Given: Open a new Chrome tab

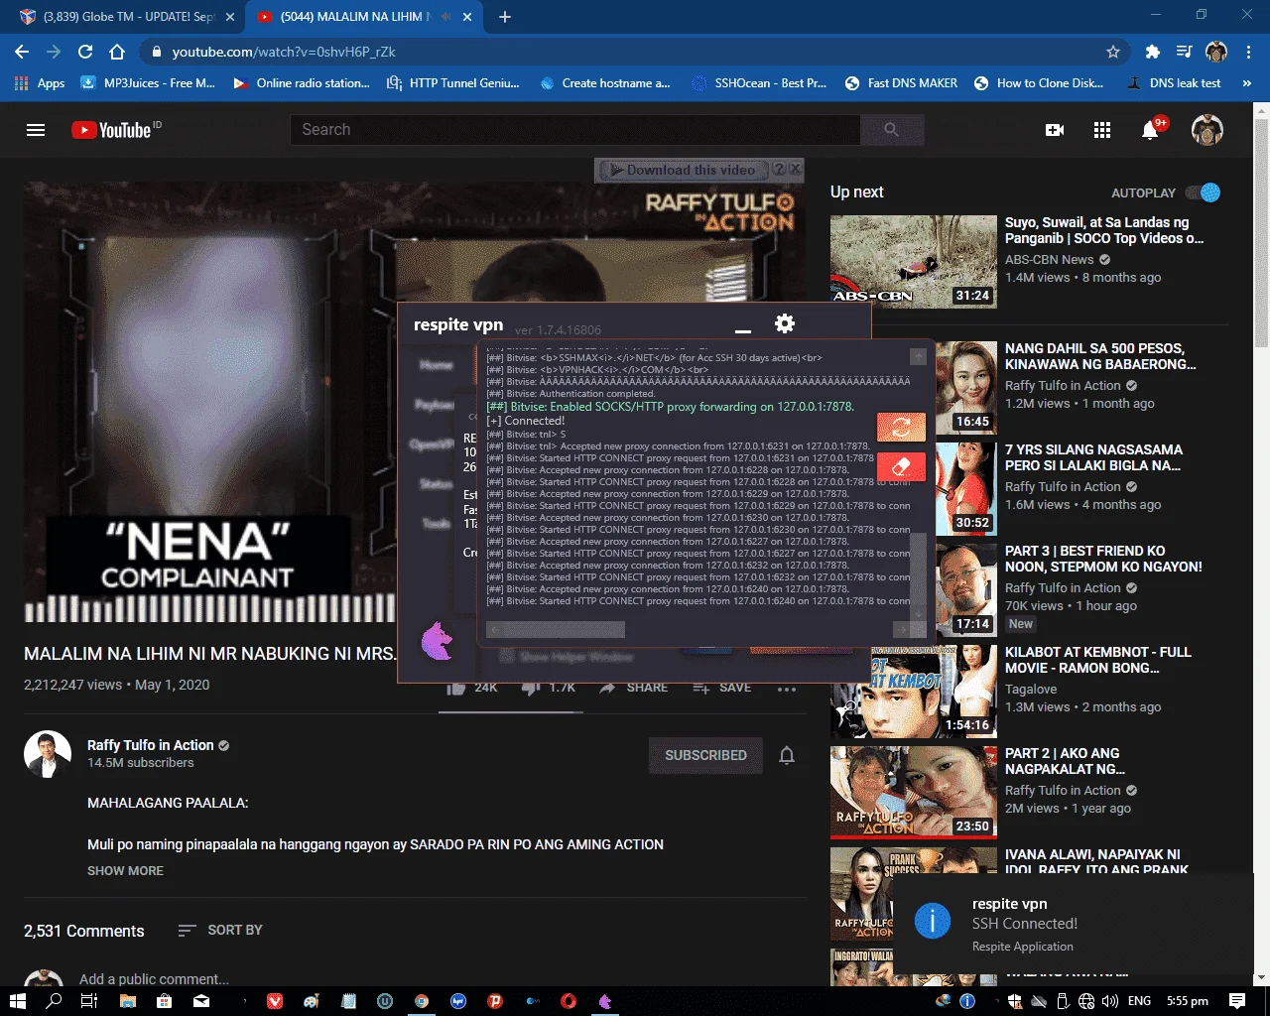Looking at the screenshot, I should (504, 17).
